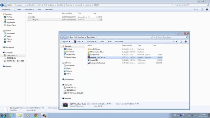Click Yuh-Jeng Lee in the Downloads address bar
This screenshot has height=118, width=210.
point(79,37)
